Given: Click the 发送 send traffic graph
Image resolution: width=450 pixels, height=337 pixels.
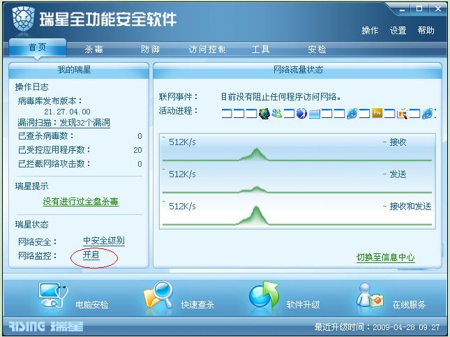Looking at the screenshot, I should tap(297, 181).
